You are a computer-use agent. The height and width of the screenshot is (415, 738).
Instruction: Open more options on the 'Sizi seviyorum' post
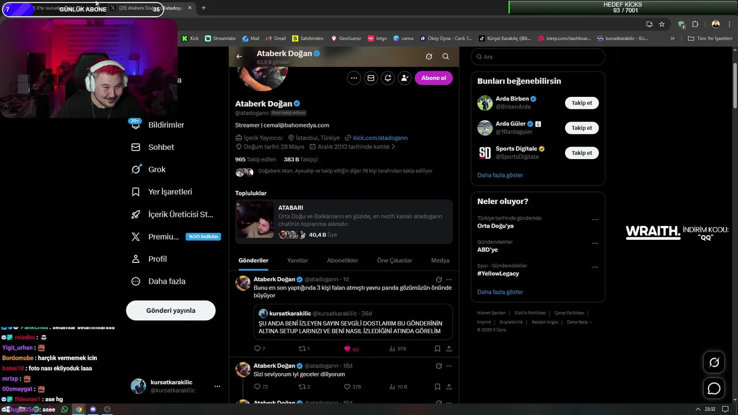pos(449,366)
